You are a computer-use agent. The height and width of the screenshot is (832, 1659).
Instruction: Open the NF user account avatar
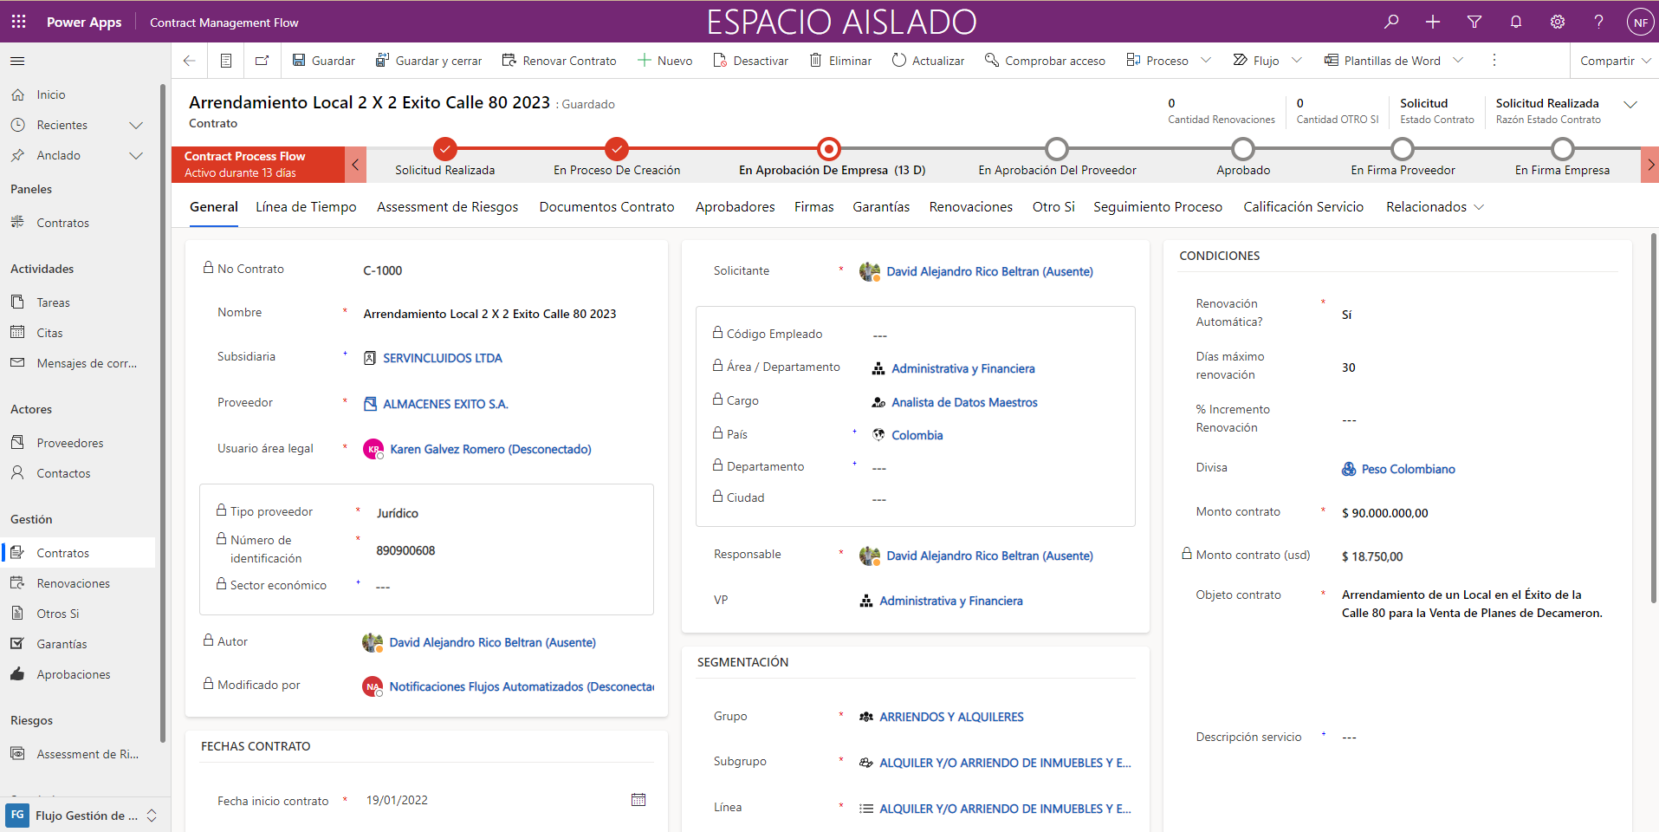(x=1640, y=23)
